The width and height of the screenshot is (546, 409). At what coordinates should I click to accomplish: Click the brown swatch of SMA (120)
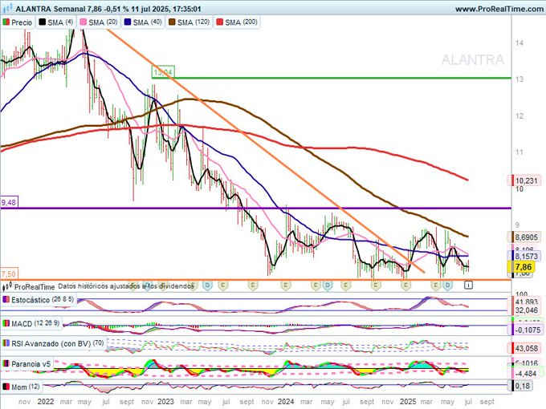(172, 22)
